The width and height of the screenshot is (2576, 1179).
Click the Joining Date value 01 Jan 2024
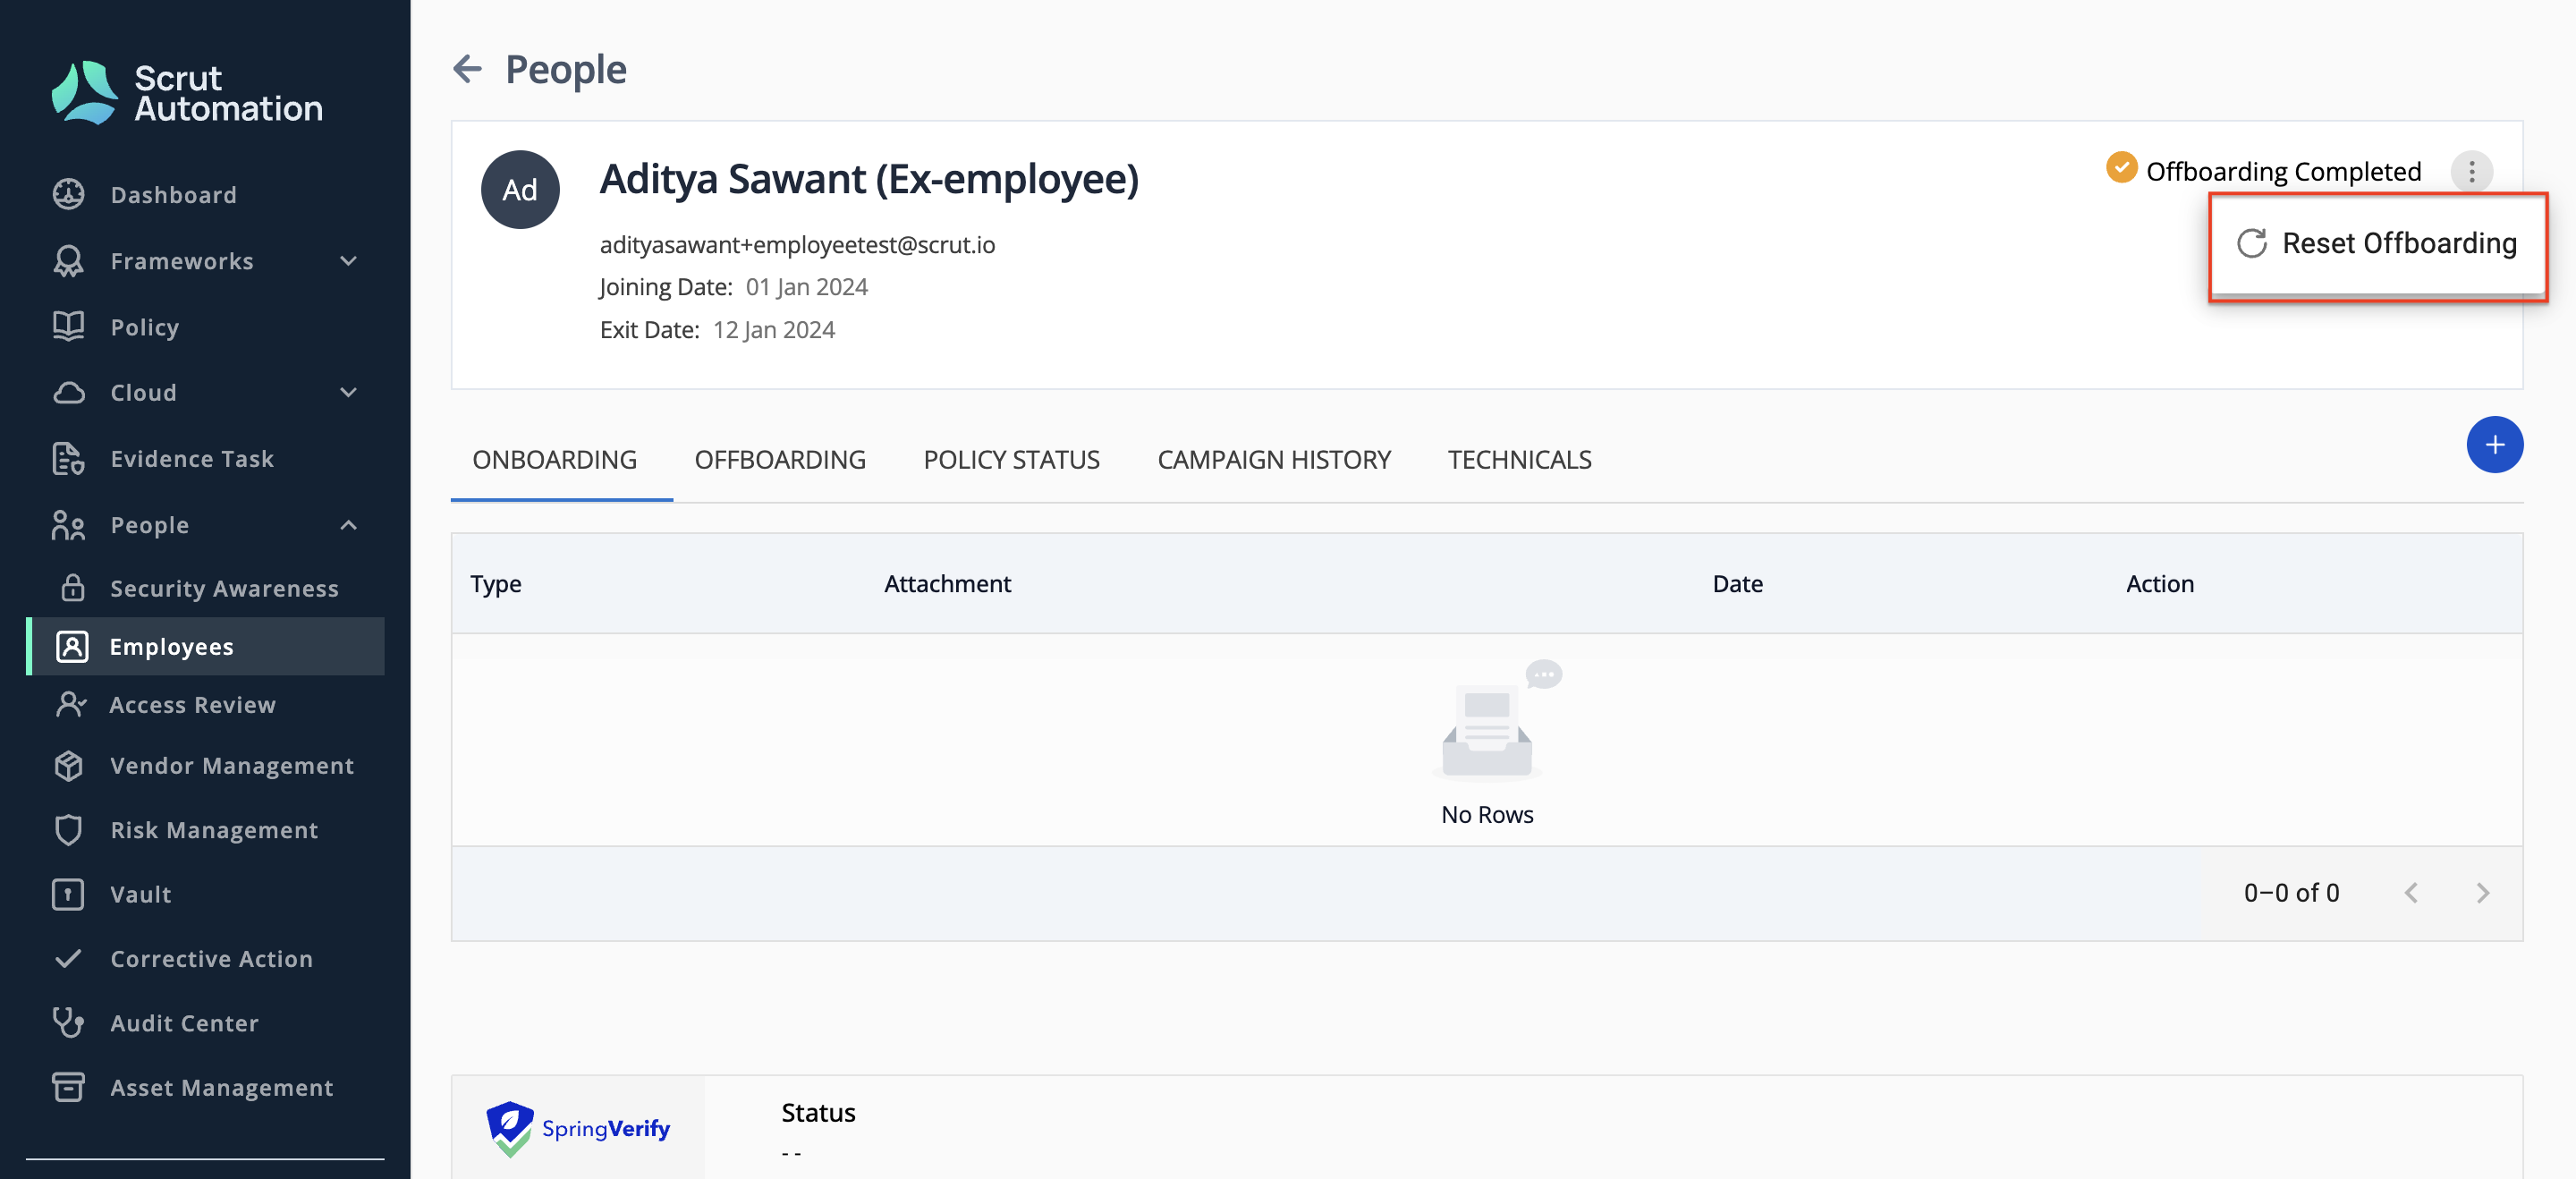pos(807,286)
